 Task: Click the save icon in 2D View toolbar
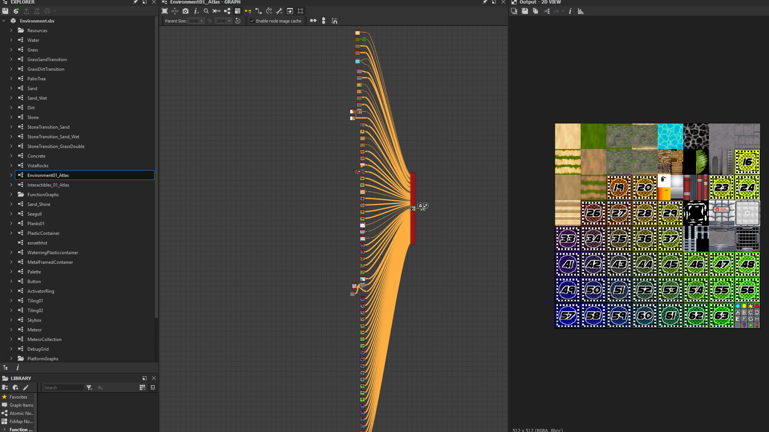click(x=525, y=11)
